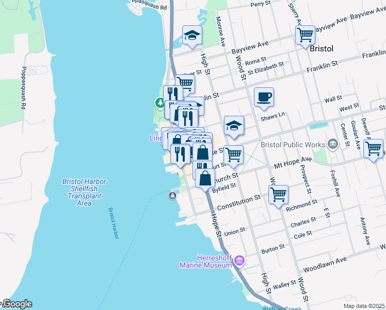Select the Foxhill Ave label

coord(335,183)
